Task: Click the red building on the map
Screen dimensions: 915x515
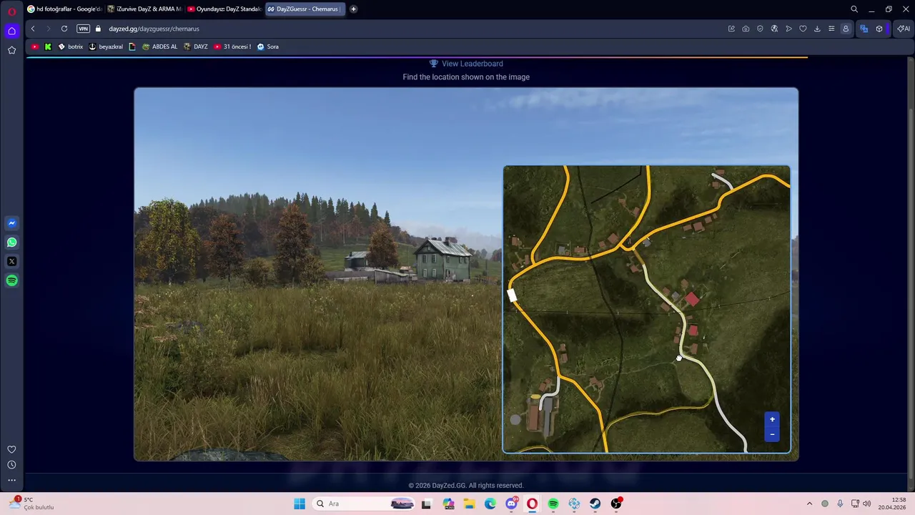Action: point(691,299)
